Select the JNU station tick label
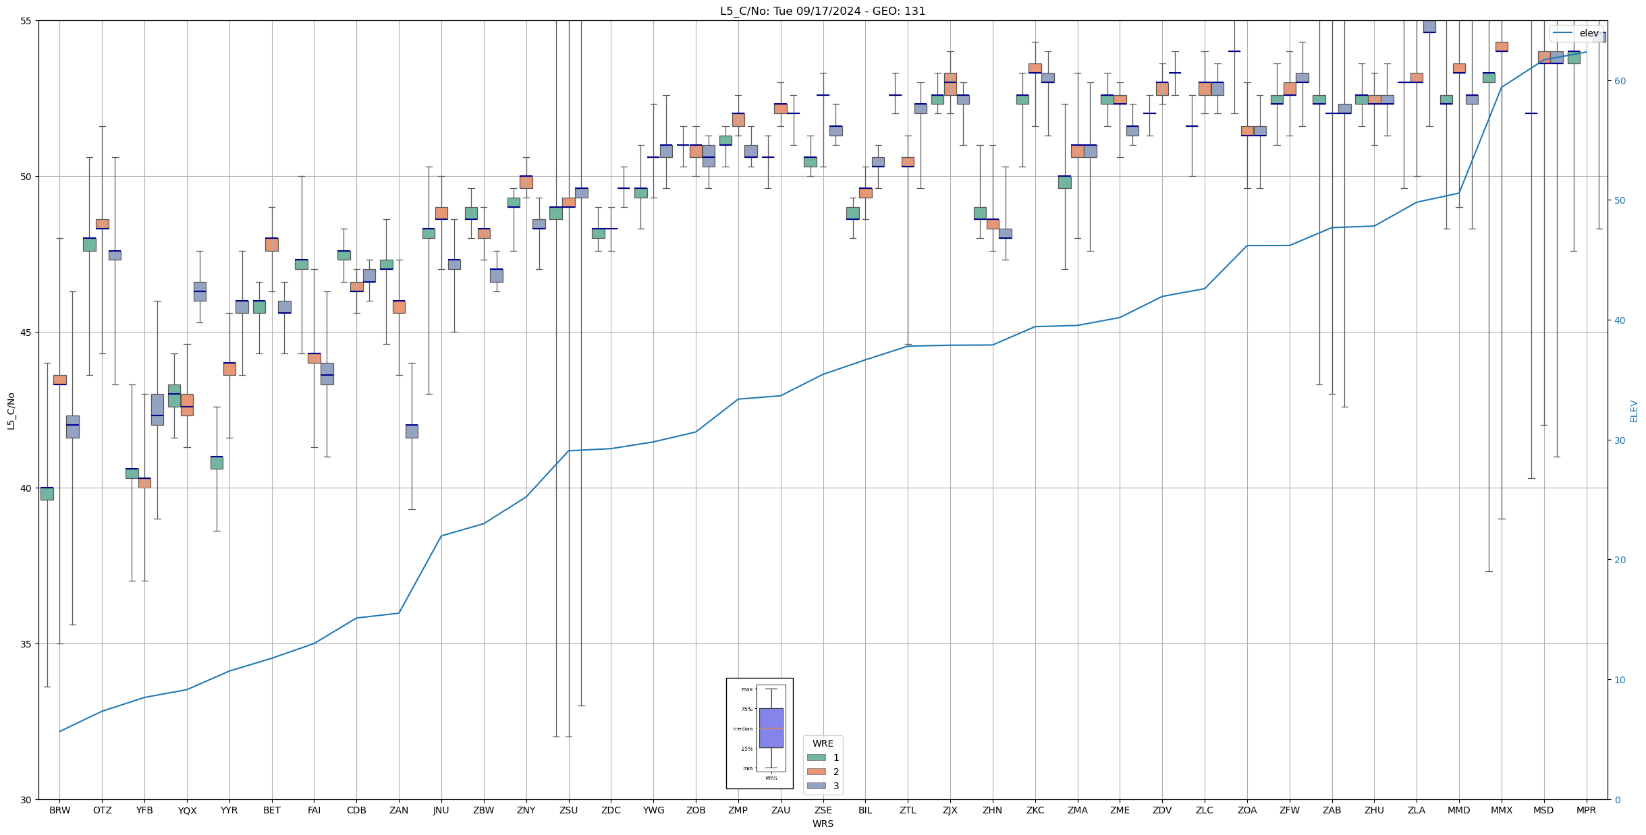 coord(441,810)
